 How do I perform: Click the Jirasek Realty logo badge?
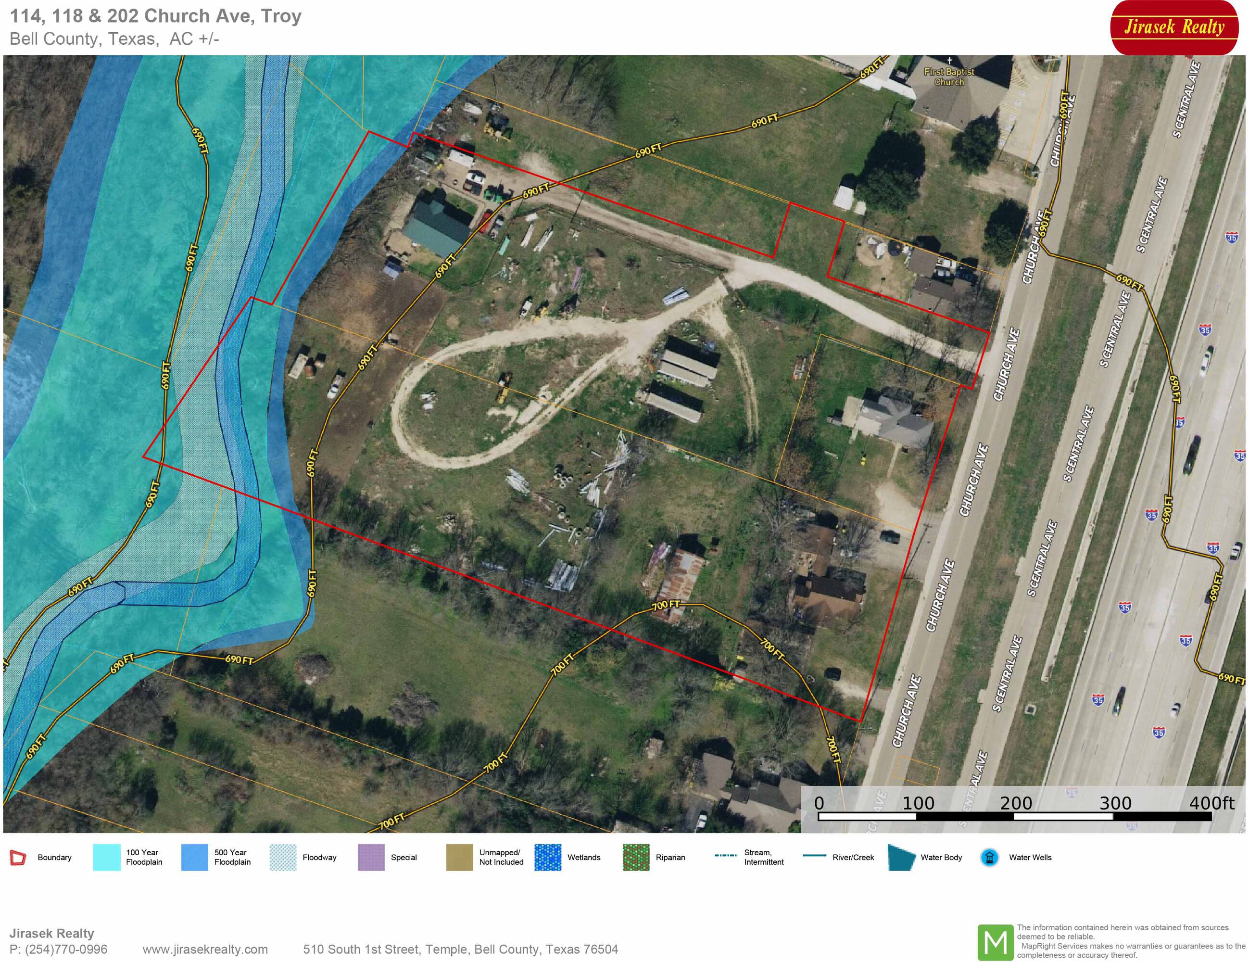click(1173, 27)
